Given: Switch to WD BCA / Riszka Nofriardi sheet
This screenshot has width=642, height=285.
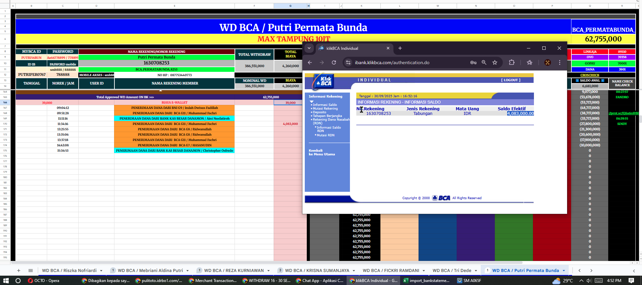Looking at the screenshot, I should tap(69, 271).
